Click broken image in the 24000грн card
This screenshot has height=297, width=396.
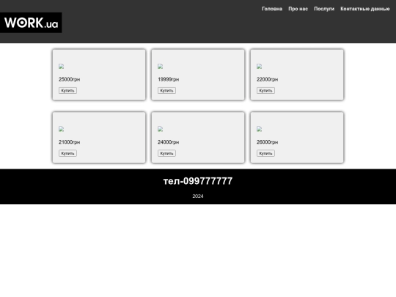click(x=161, y=129)
